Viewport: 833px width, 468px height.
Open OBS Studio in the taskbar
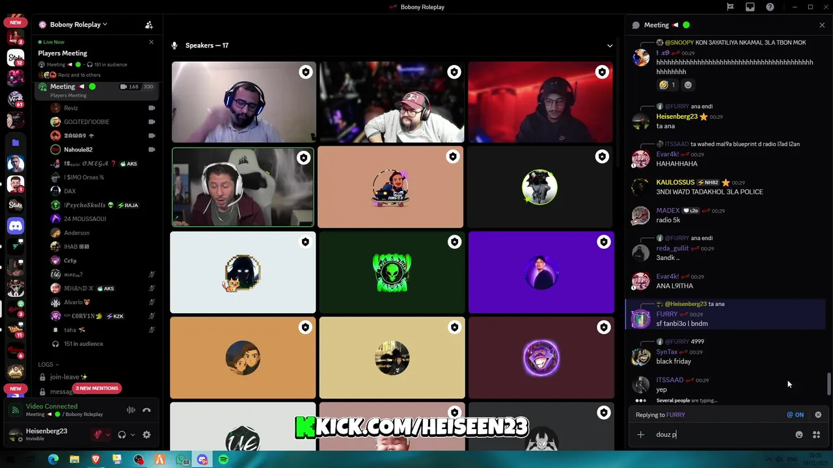click(x=138, y=460)
